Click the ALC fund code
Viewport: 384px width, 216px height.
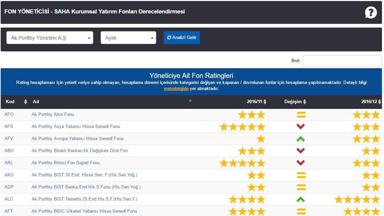point(8,199)
